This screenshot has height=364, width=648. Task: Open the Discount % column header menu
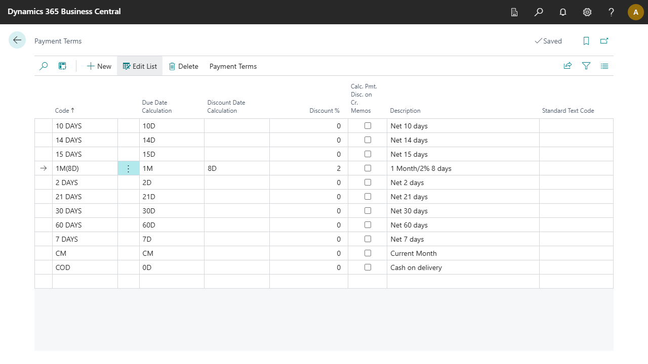(x=324, y=111)
